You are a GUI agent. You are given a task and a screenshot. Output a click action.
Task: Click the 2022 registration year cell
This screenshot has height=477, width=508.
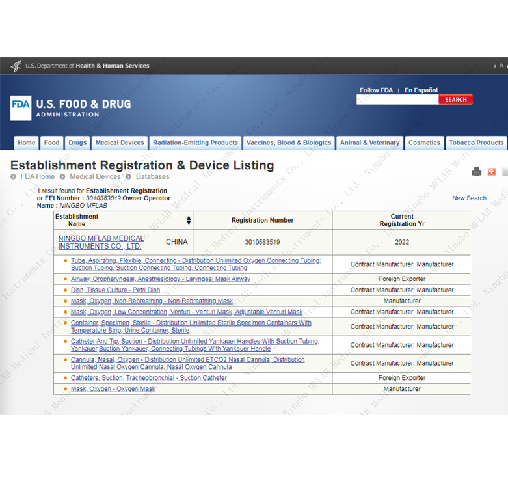402,242
